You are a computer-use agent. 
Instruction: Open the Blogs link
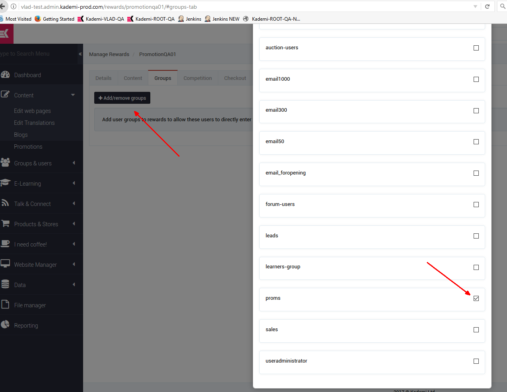pyautogui.click(x=21, y=135)
